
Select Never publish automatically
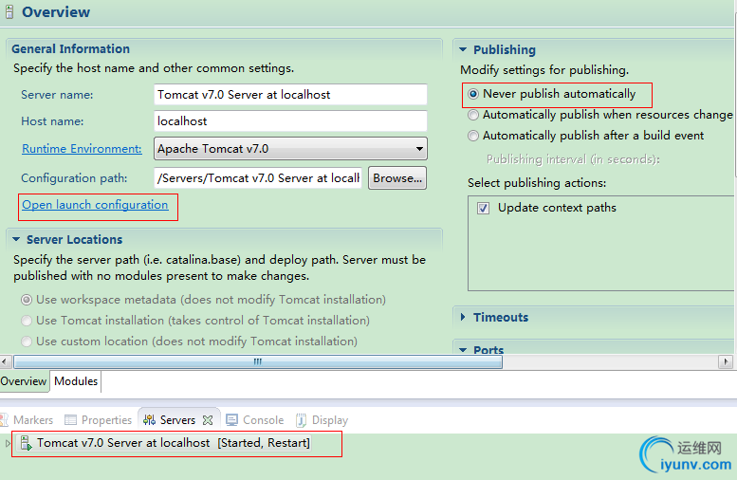[473, 94]
